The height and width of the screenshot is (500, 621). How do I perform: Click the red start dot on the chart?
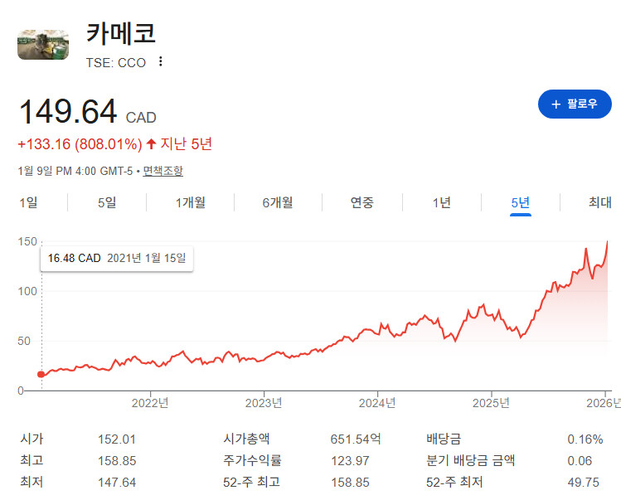[x=42, y=374]
